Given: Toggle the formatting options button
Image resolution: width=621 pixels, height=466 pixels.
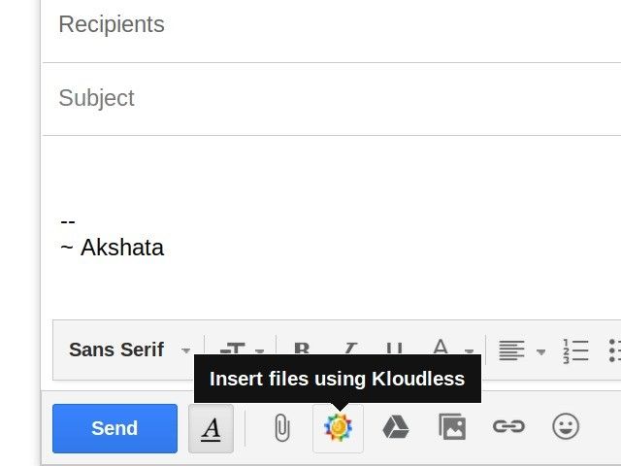Looking at the screenshot, I should 211,428.
